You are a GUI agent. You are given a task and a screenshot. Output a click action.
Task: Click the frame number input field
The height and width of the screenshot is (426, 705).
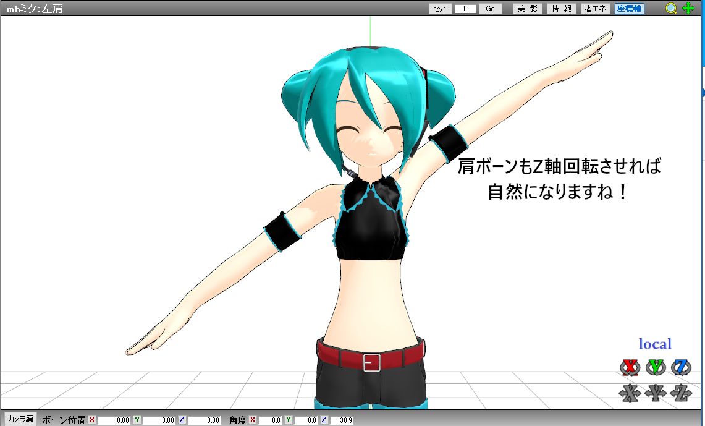point(465,9)
